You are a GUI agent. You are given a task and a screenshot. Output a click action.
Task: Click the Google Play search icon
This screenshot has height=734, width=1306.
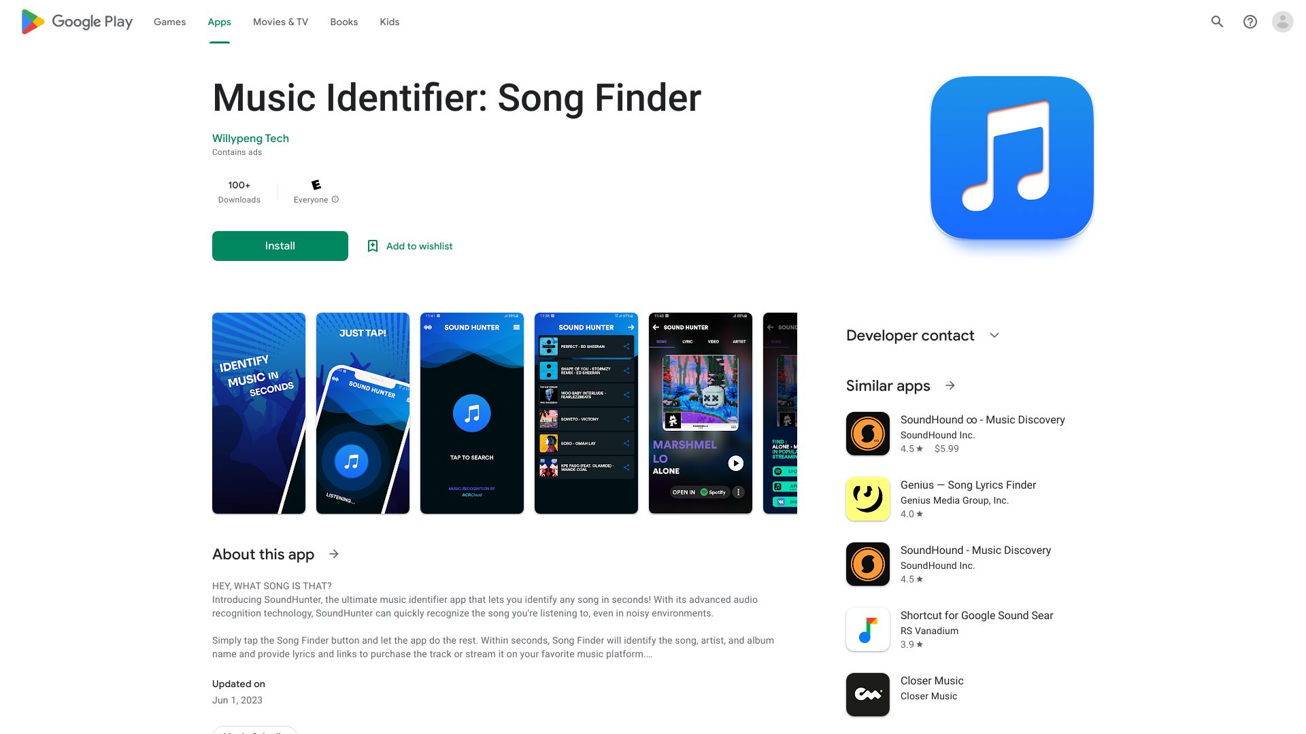click(x=1217, y=22)
